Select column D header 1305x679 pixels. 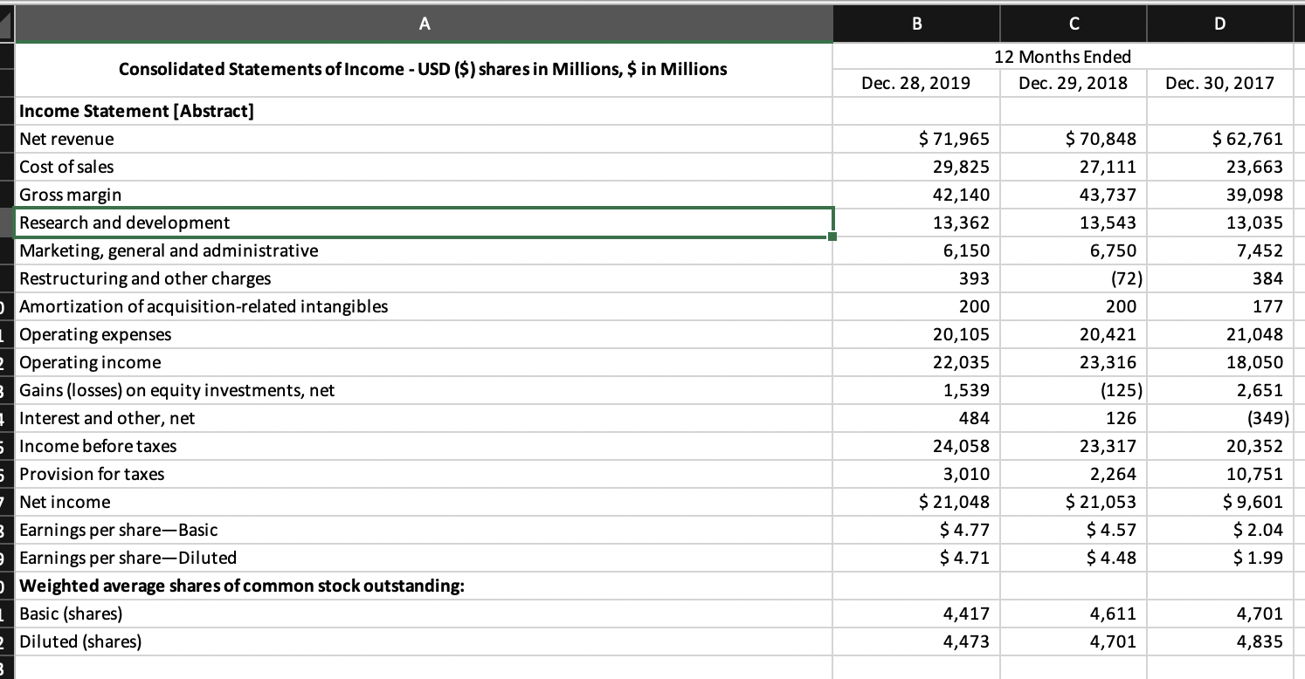click(x=1219, y=24)
